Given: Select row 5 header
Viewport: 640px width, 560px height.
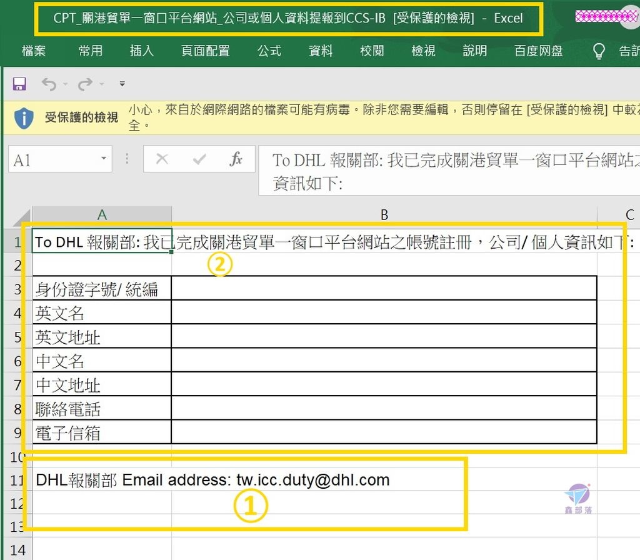Looking at the screenshot, I should pyautogui.click(x=17, y=337).
